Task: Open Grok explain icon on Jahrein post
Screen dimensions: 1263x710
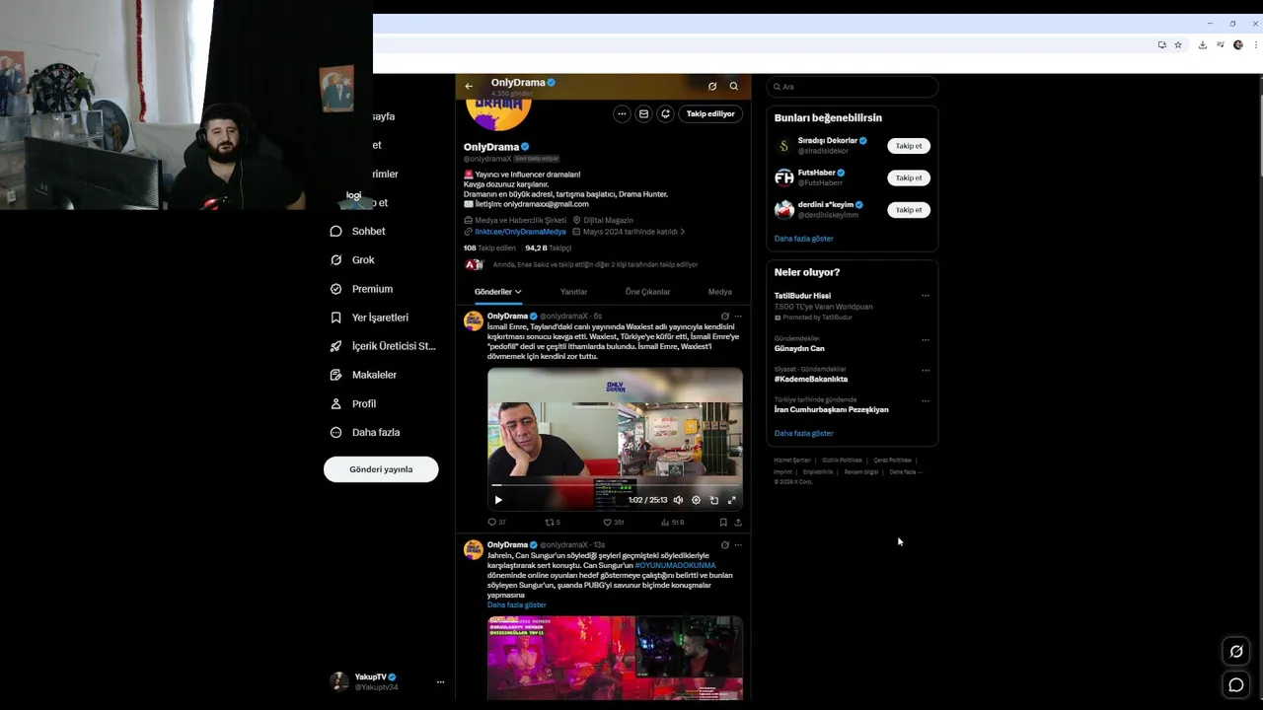Action: point(725,545)
